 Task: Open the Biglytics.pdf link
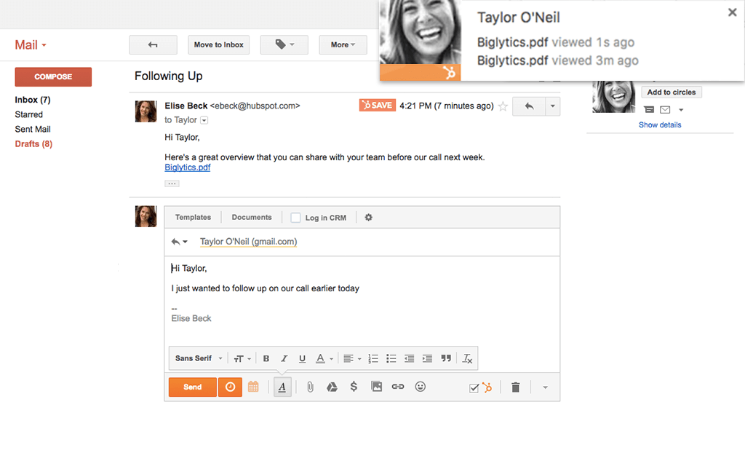click(x=187, y=167)
